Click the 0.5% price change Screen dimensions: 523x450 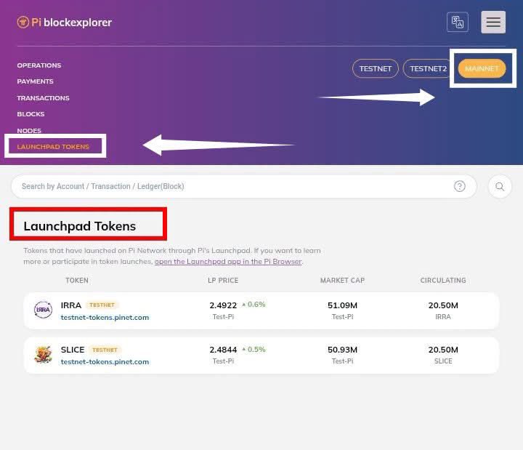pyautogui.click(x=254, y=350)
